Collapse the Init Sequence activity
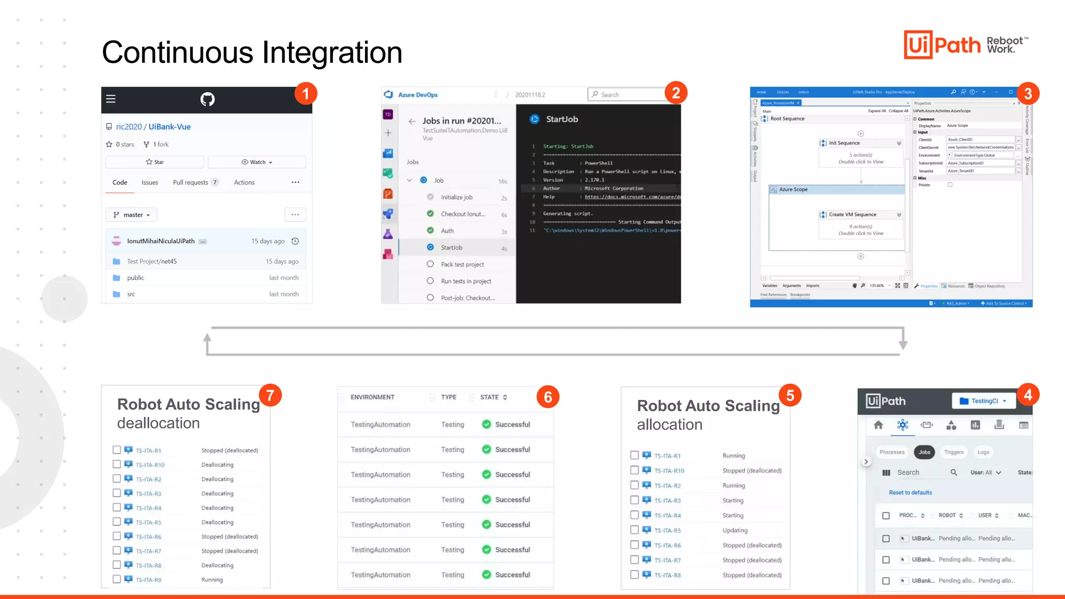The image size is (1065, 599). (899, 143)
